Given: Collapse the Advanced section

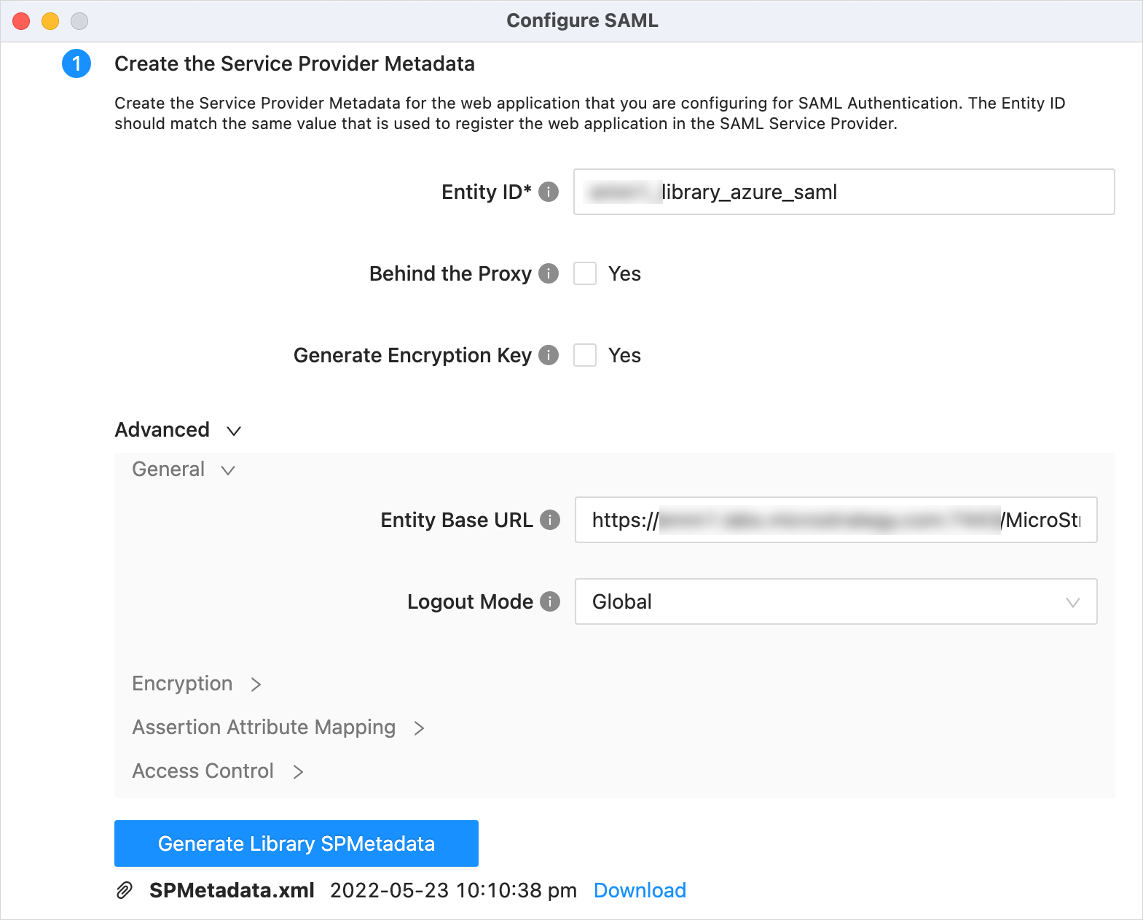Looking at the screenshot, I should [x=233, y=431].
